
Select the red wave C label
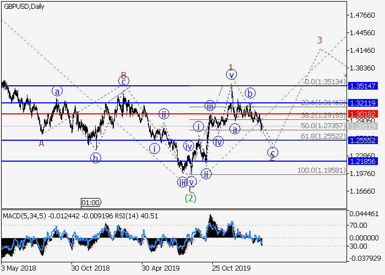pyautogui.click(x=191, y=189)
